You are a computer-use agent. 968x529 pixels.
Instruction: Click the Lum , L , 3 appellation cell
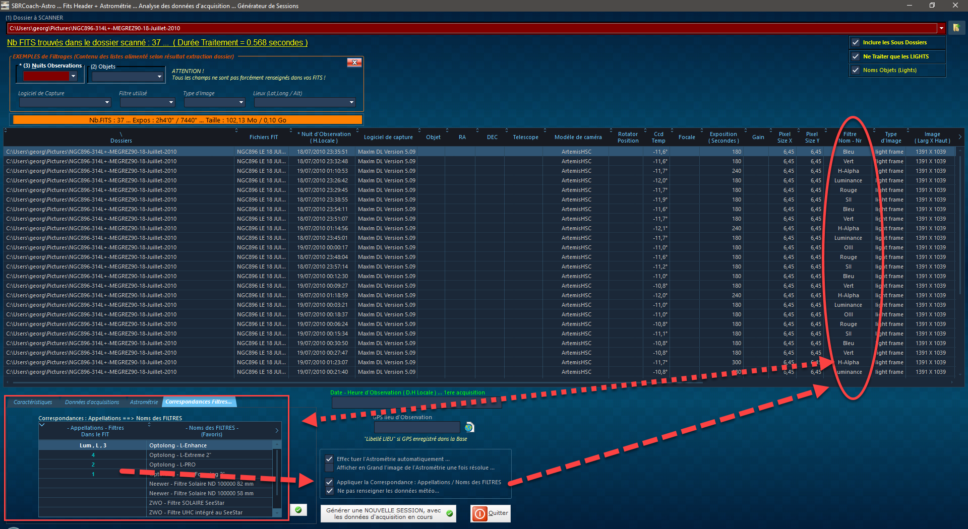(93, 445)
